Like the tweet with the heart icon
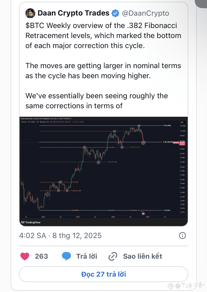The height and width of the screenshot is (292, 207). (24, 256)
